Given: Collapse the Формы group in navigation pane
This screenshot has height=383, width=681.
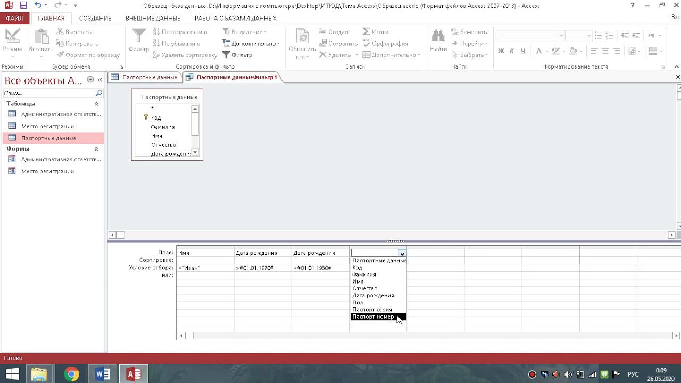Looking at the screenshot, I should coord(96,149).
